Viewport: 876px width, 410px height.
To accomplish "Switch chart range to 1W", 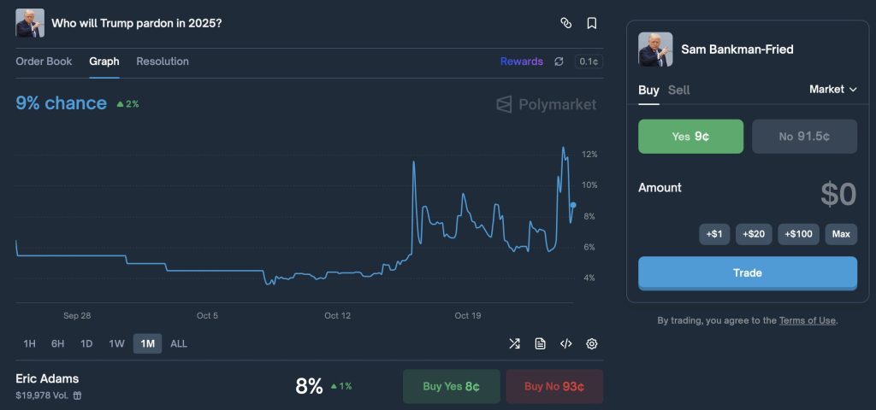I will pyautogui.click(x=116, y=343).
